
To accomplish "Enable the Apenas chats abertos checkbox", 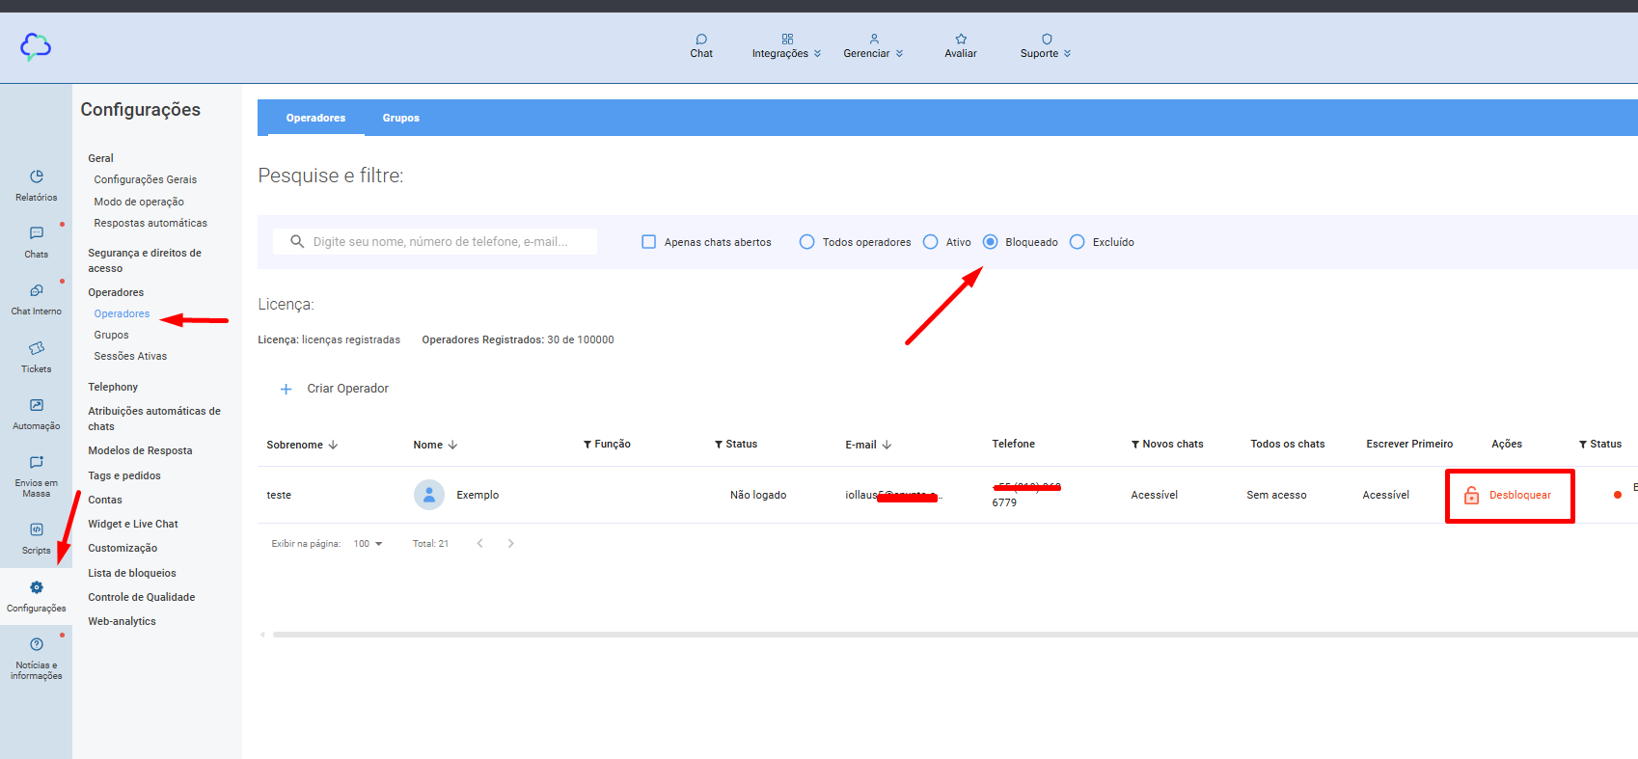I will click(x=649, y=242).
